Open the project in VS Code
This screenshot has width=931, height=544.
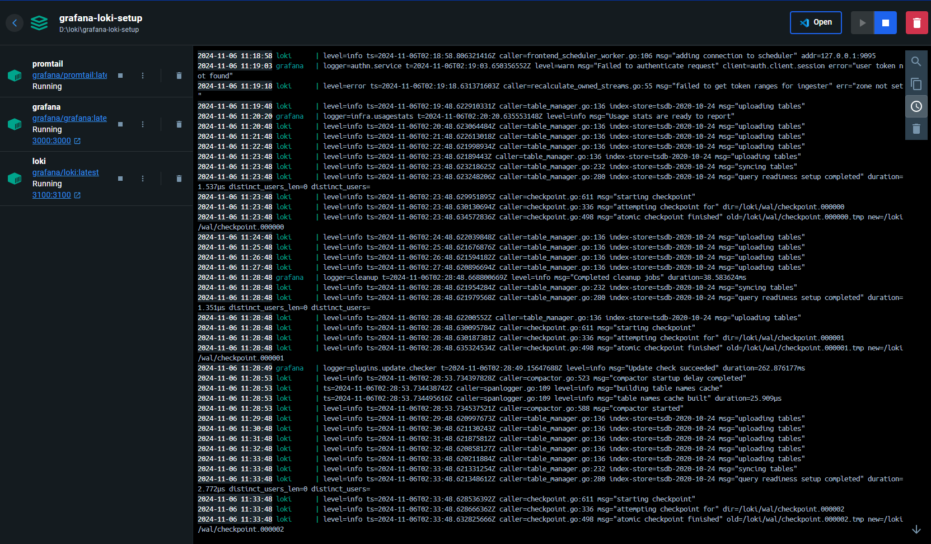[816, 22]
